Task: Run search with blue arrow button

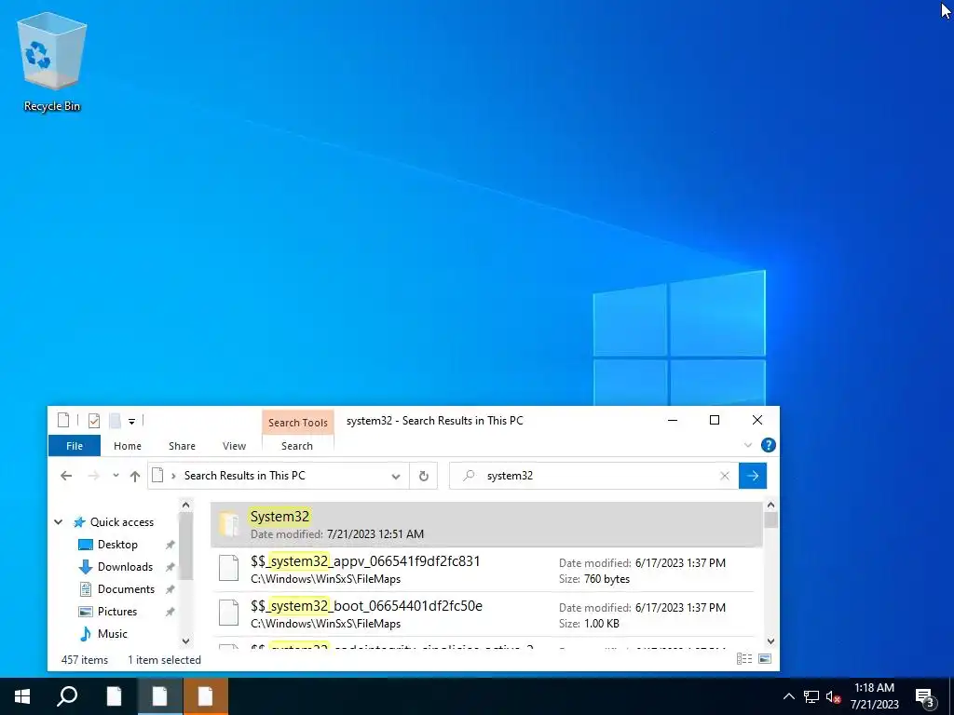Action: coord(753,476)
